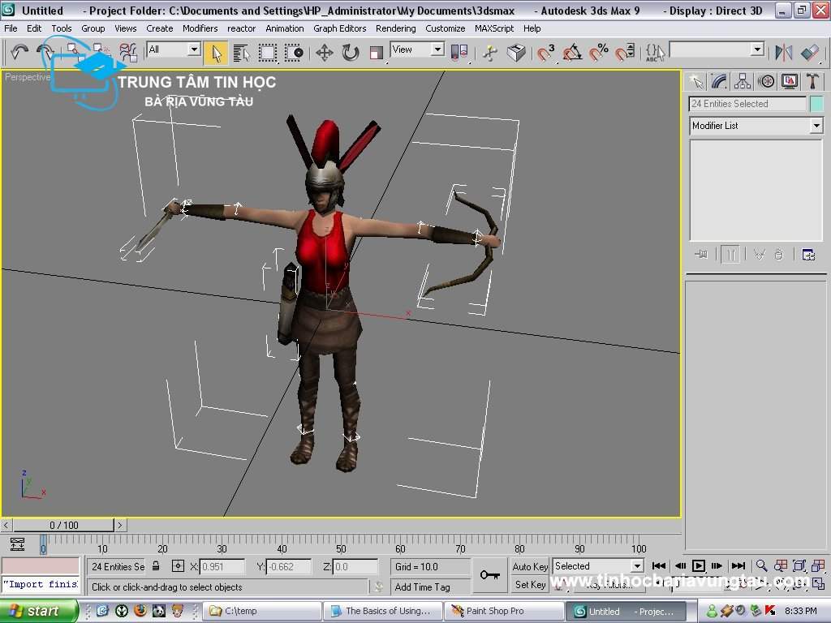The width and height of the screenshot is (831, 623).
Task: Select the Move transform tool
Action: tap(325, 53)
